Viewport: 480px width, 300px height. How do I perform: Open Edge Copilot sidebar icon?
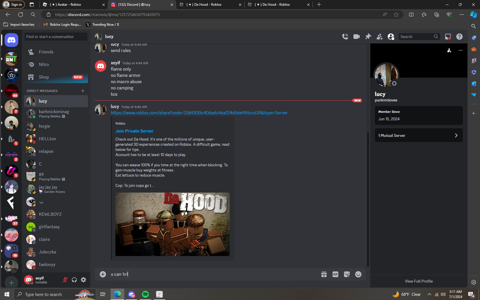click(473, 15)
